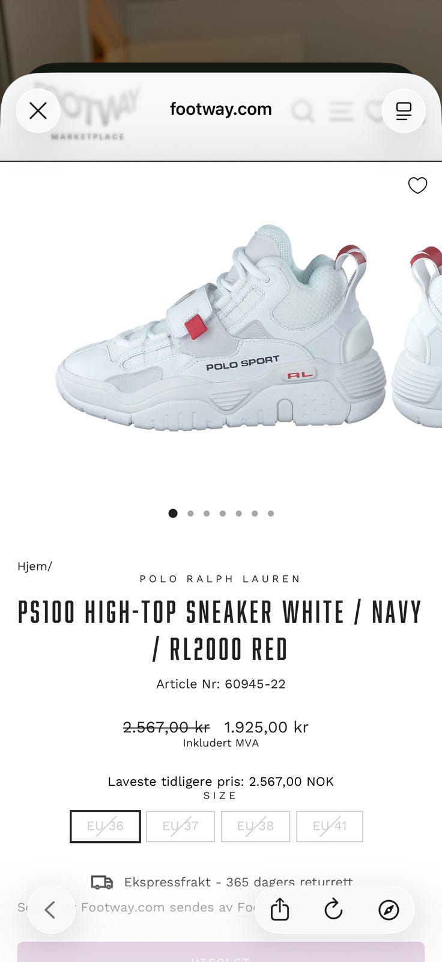View the next shoe image on right
Image resolution: width=442 pixels, height=962 pixels.
[417, 337]
